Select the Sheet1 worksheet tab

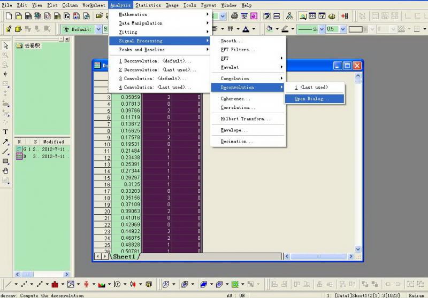(124, 257)
